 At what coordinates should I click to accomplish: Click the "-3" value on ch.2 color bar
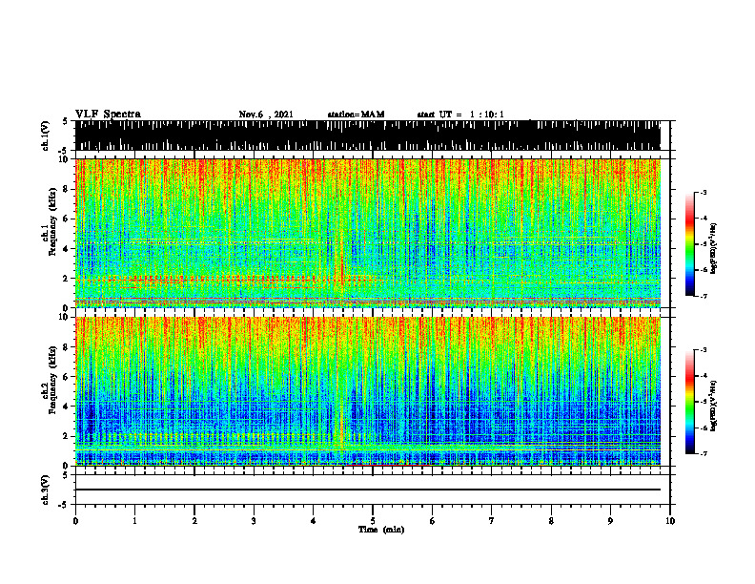coord(704,350)
